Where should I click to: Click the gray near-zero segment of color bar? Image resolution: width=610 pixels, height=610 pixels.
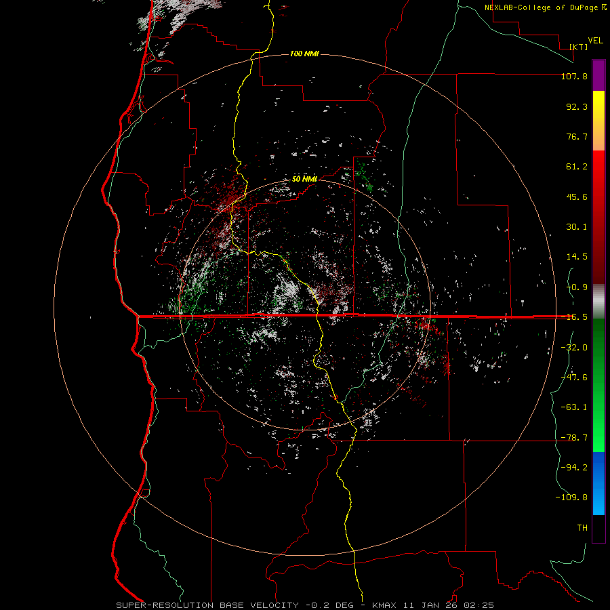click(x=598, y=302)
